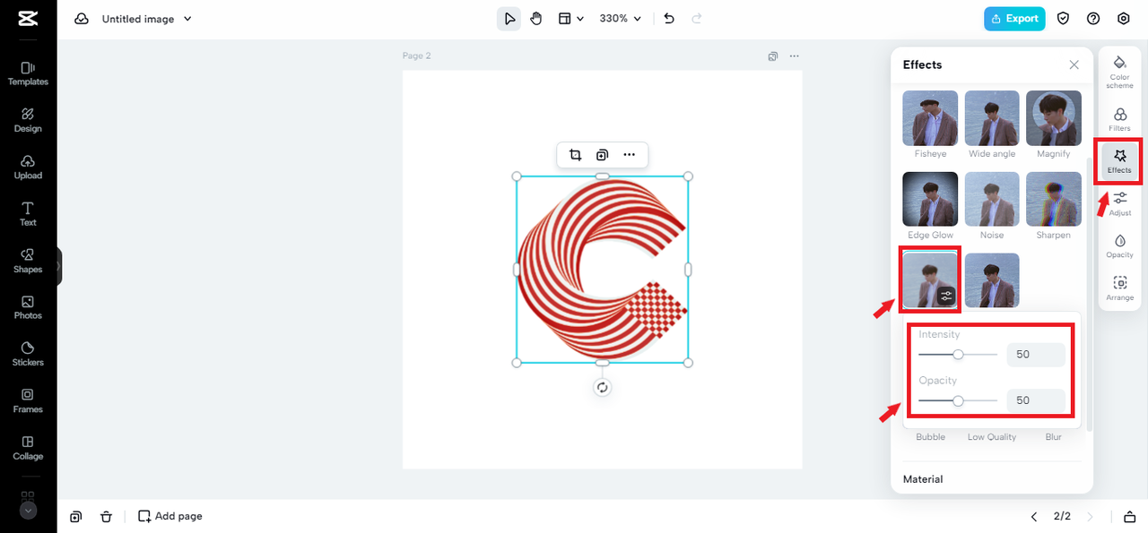Click the rotate handle below image
This screenshot has width=1148, height=533.
pyautogui.click(x=603, y=388)
